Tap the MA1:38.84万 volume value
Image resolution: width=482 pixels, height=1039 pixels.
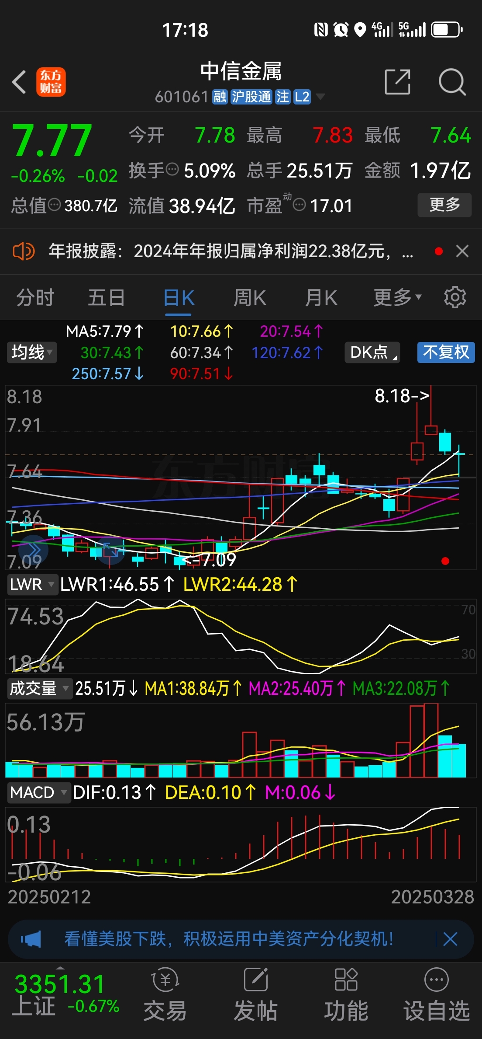193,688
